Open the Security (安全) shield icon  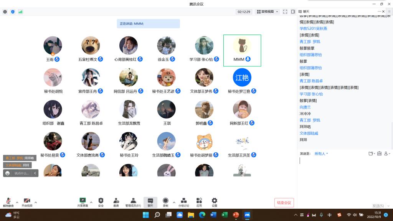(101, 201)
